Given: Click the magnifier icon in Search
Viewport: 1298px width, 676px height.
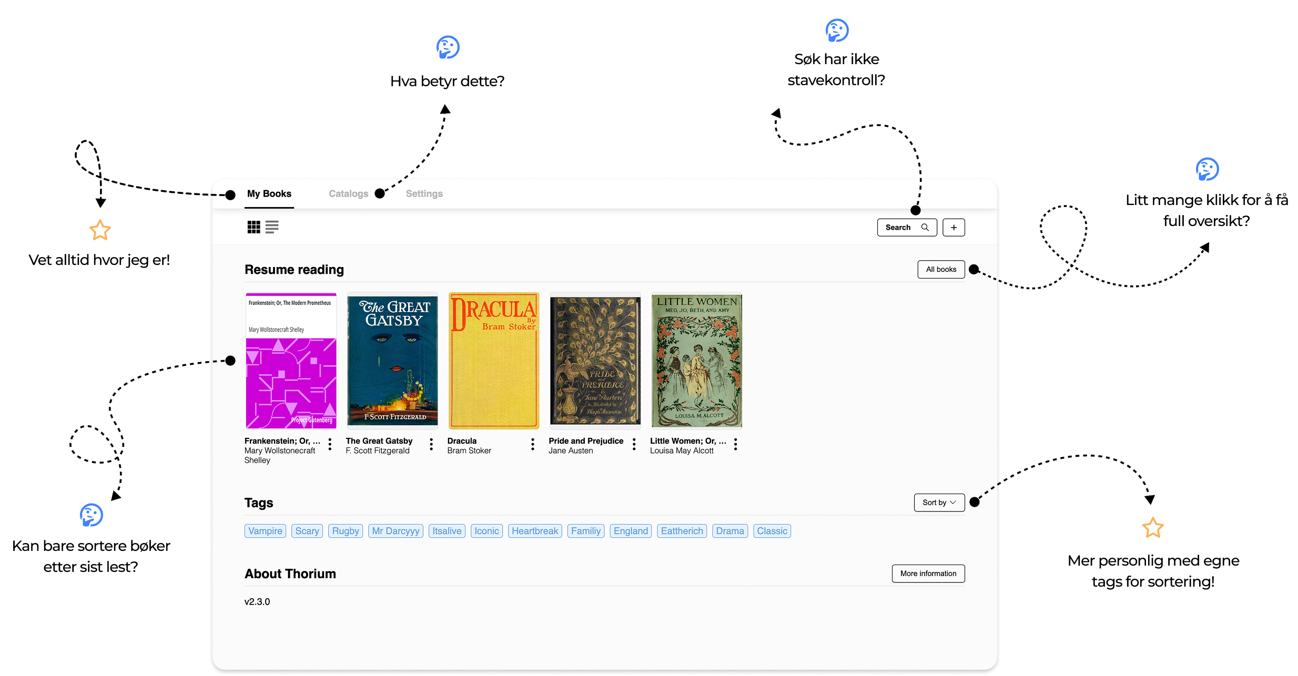Looking at the screenshot, I should tap(925, 228).
